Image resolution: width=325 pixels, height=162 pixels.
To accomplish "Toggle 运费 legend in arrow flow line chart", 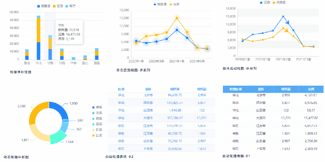I will pos(265,3).
